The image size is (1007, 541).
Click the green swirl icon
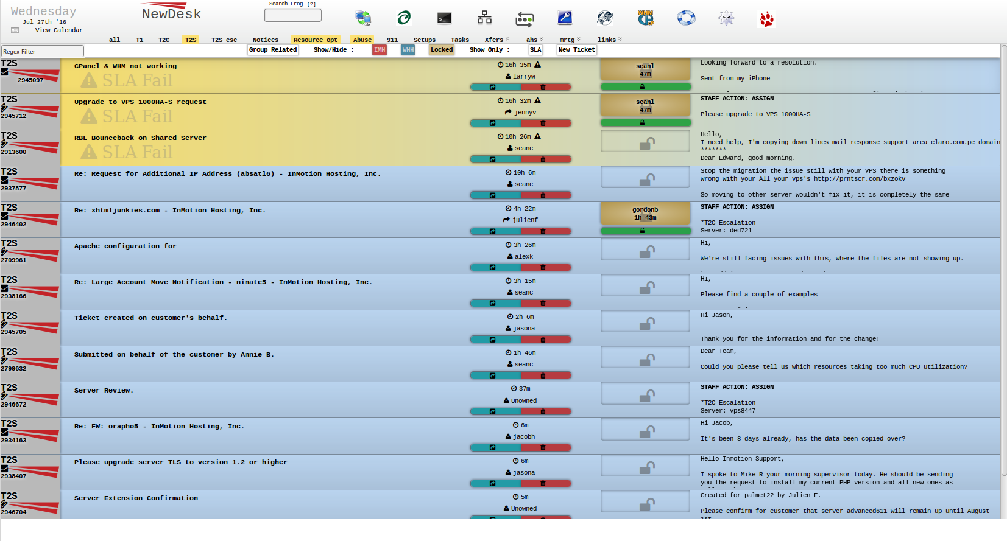403,18
